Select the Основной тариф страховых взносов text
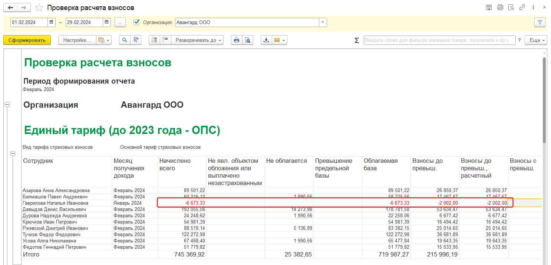 pyautogui.click(x=160, y=147)
